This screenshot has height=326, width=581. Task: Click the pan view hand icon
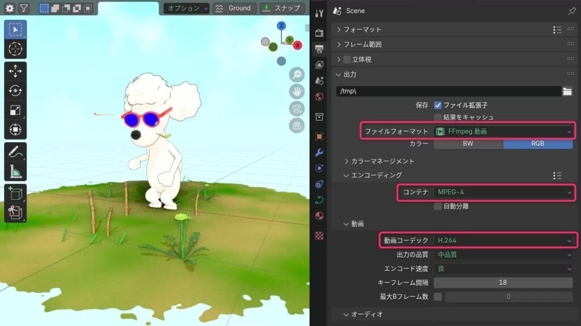click(297, 92)
